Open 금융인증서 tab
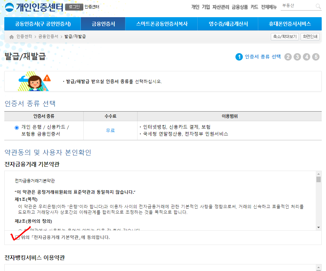326x271 pixels. tap(103, 24)
